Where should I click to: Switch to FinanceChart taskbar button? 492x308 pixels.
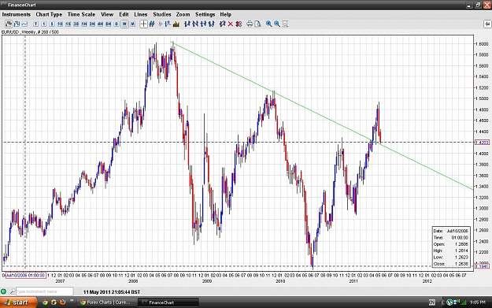point(168,302)
